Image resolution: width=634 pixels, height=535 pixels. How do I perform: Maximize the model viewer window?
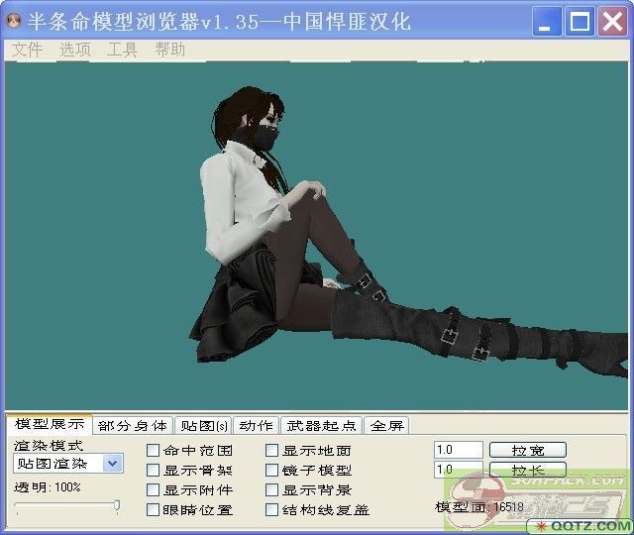(x=580, y=21)
